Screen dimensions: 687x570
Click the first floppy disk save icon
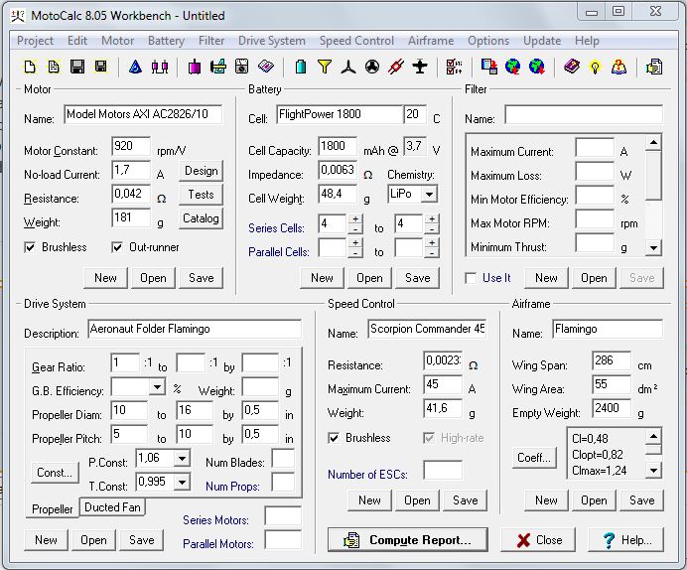pyautogui.click(x=76, y=67)
